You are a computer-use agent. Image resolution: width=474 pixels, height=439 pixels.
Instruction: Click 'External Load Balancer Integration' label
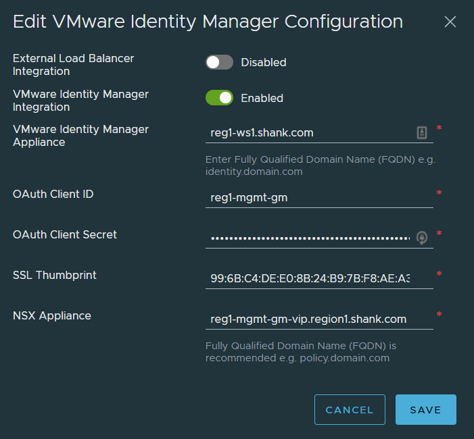[x=73, y=65]
